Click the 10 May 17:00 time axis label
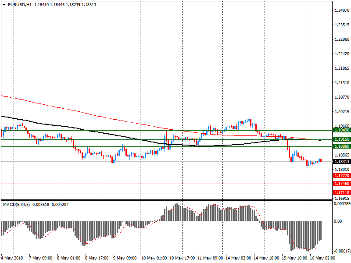This screenshot has height=263, width=351. [182, 258]
